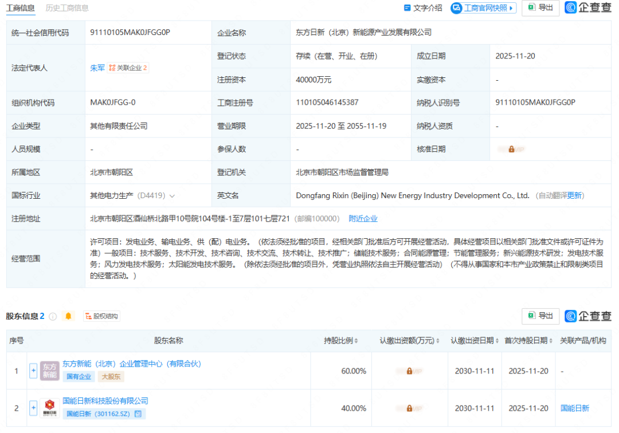
Task: Click the small icon after 301162.SZ stock tag
Action: tap(138, 414)
